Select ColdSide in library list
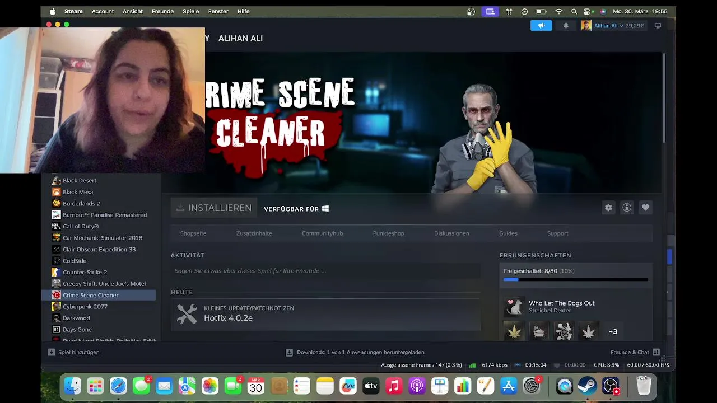Viewport: 717px width, 403px height. click(x=75, y=261)
